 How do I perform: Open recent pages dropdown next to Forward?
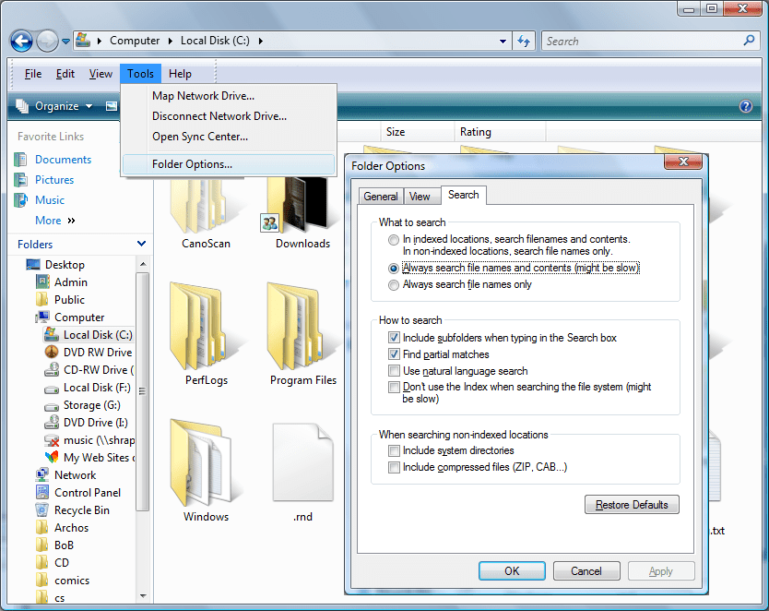[65, 42]
